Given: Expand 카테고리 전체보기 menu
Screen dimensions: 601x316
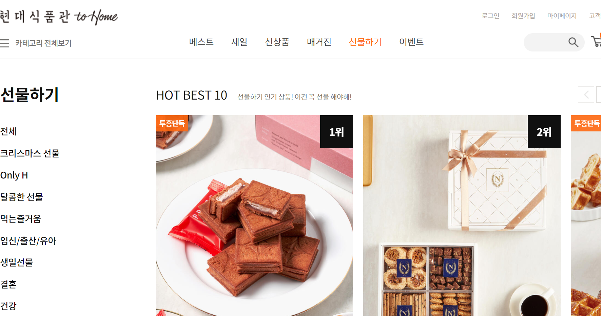Looking at the screenshot, I should 43,43.
